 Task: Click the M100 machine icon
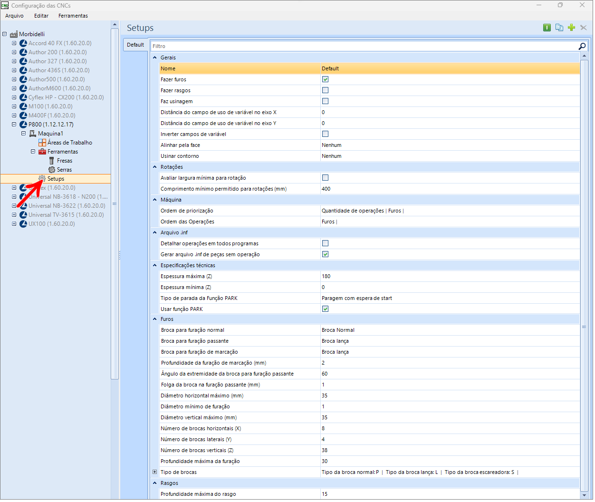[x=23, y=106]
